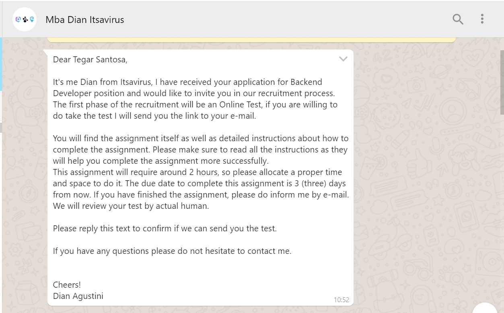
Task: Jump to latest with round scroll-down button
Action: tap(485, 308)
